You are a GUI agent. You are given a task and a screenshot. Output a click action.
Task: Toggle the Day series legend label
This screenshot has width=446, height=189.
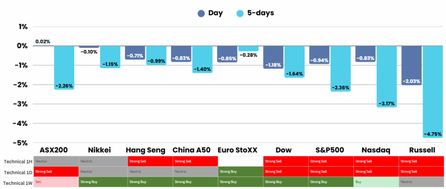216,13
